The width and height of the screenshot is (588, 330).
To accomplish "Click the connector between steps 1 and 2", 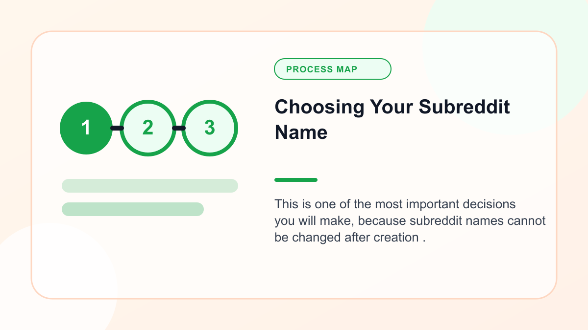I will point(117,128).
